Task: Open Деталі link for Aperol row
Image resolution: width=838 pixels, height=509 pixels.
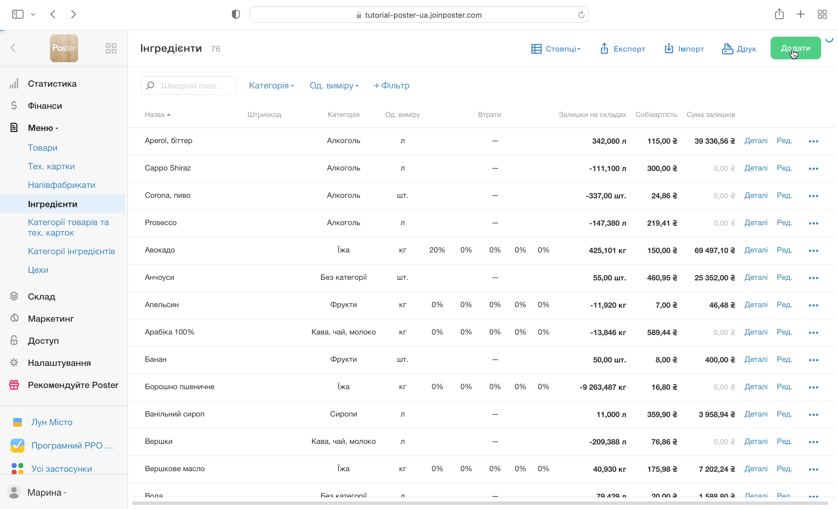Action: pyautogui.click(x=756, y=141)
